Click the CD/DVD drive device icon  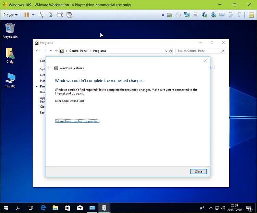point(178,15)
